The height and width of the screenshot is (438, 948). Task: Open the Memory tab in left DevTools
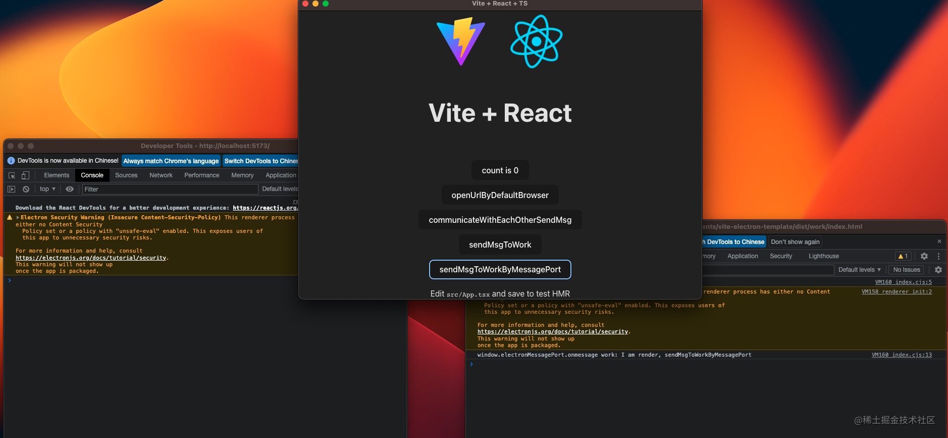coord(242,175)
